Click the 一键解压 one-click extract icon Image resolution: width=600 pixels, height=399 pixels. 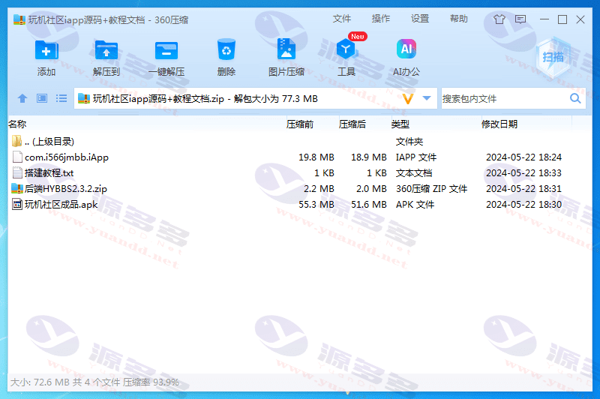pyautogui.click(x=166, y=50)
